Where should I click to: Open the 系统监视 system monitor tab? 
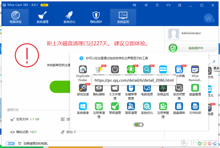pyautogui.click(x=123, y=17)
